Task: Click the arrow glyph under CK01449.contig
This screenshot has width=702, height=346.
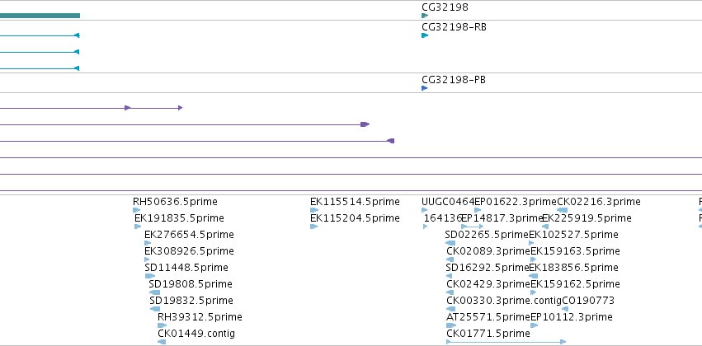Action: pos(162,342)
